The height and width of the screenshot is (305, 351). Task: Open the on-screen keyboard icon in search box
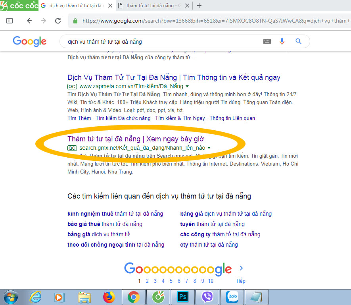tap(267, 41)
